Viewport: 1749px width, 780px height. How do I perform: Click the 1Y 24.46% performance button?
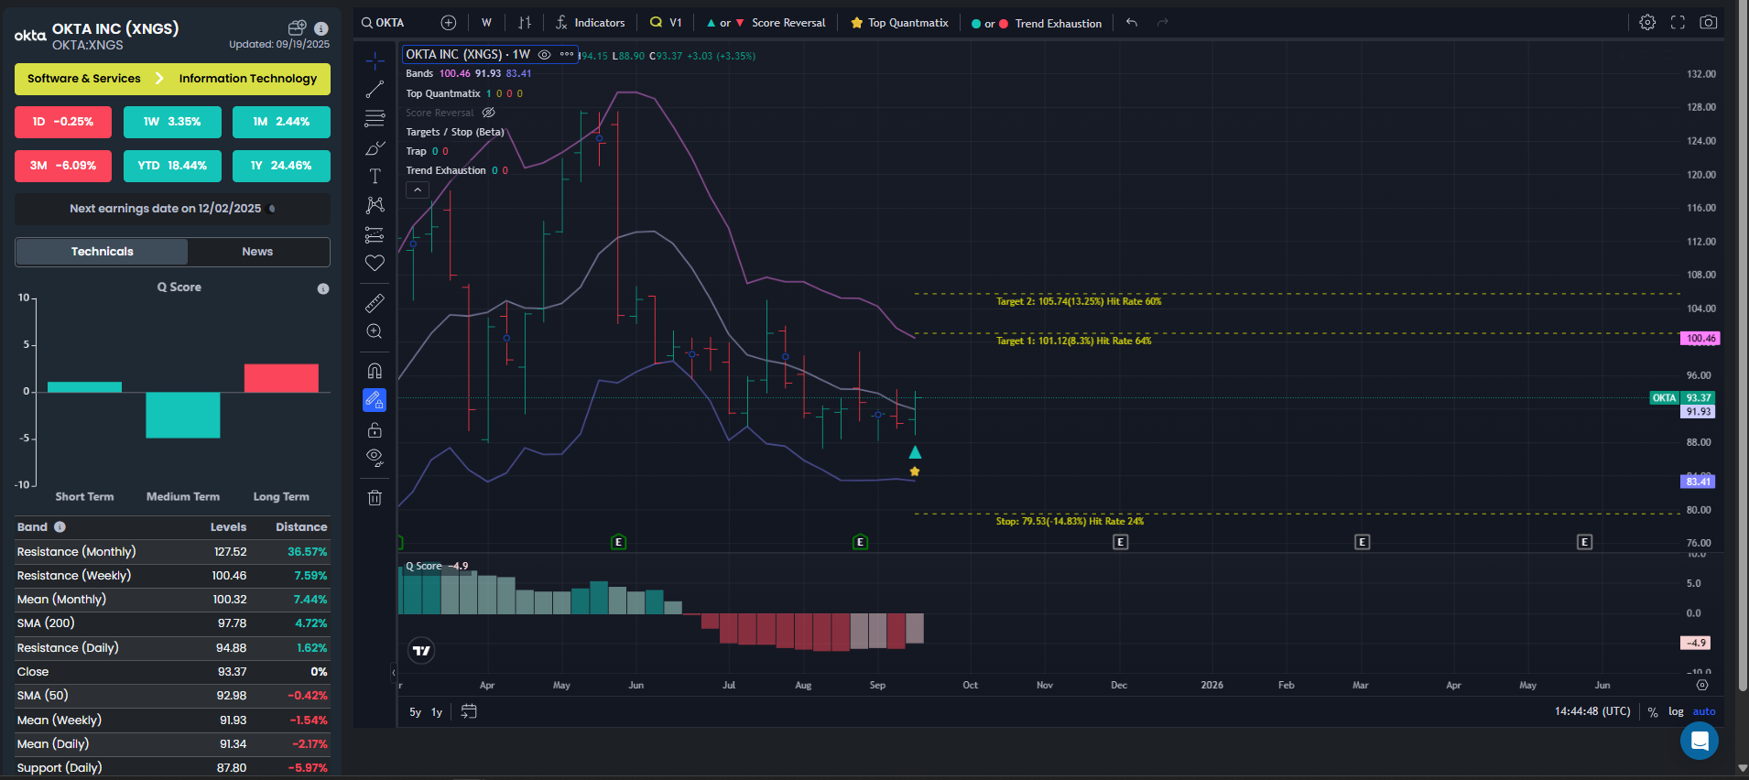pyautogui.click(x=281, y=166)
